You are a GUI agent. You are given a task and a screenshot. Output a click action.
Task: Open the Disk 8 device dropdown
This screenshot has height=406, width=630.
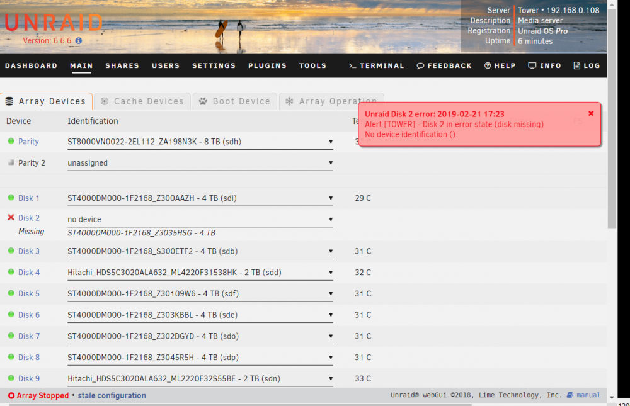tap(200, 358)
